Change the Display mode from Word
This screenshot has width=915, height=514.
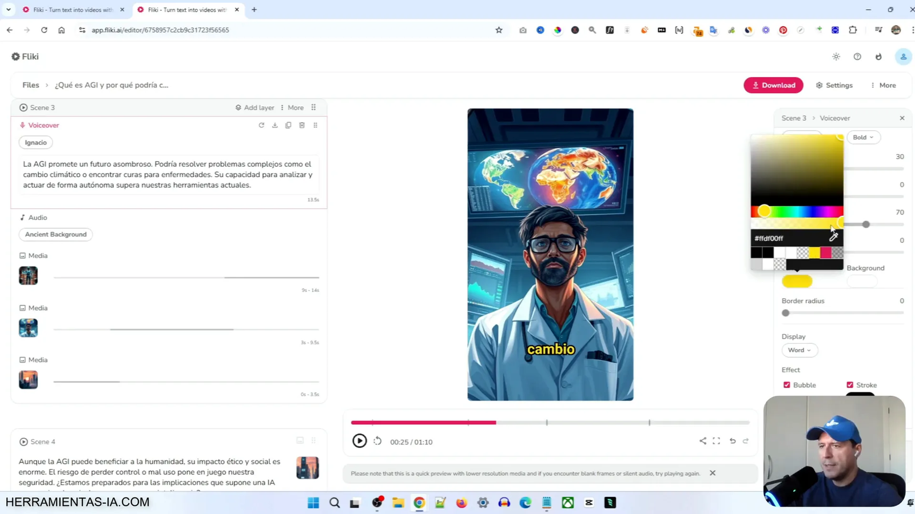coord(799,350)
